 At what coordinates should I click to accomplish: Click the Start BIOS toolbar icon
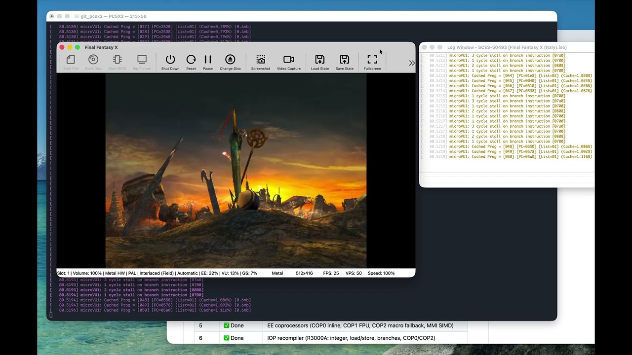tap(117, 62)
